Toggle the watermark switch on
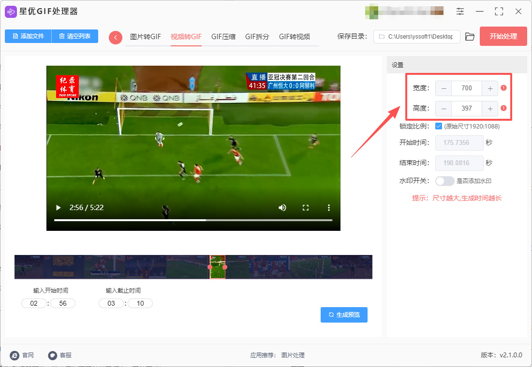 [444, 181]
